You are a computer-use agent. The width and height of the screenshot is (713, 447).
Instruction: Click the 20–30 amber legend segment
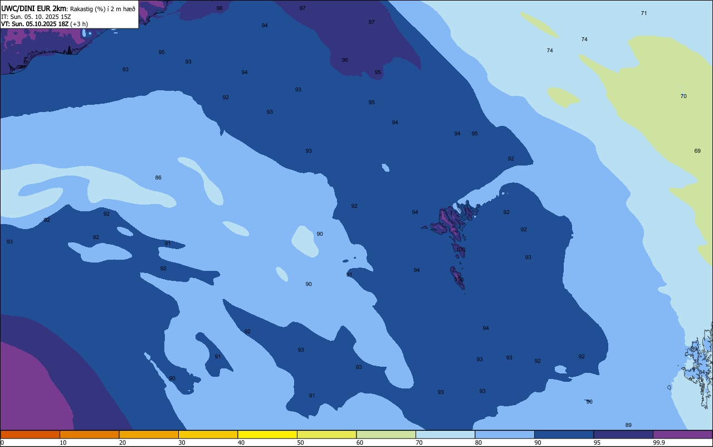click(x=149, y=434)
